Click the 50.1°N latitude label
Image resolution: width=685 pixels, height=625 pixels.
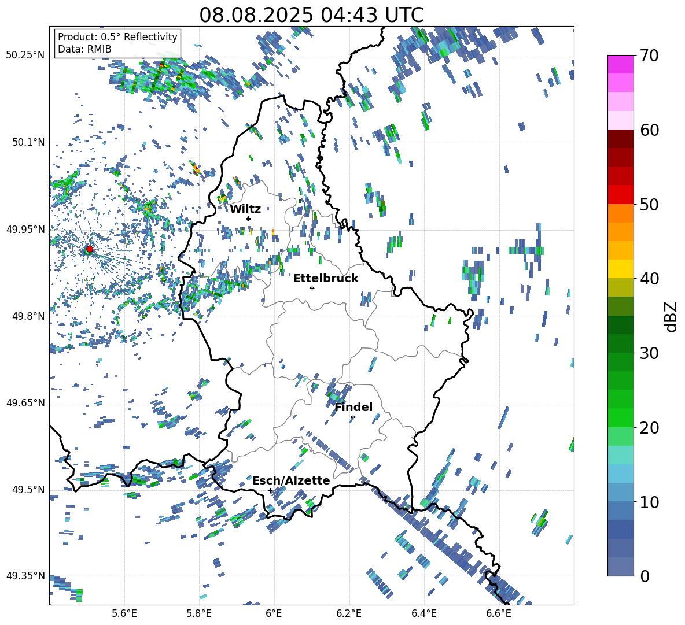(28, 142)
